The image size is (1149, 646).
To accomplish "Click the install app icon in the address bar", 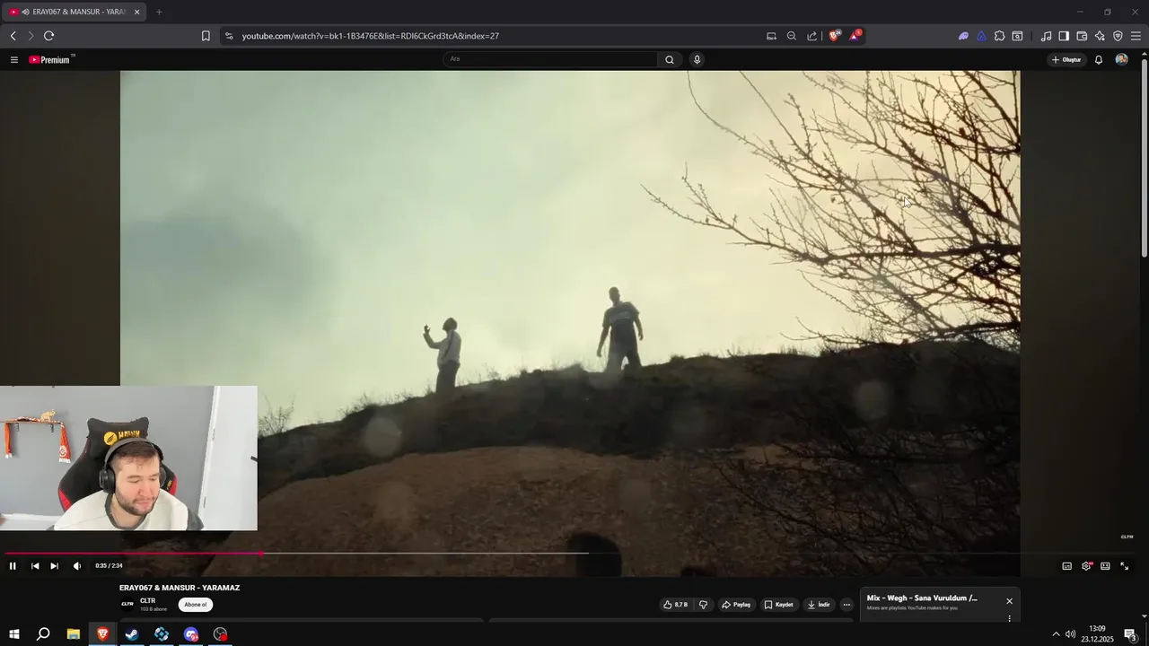I will tap(771, 36).
